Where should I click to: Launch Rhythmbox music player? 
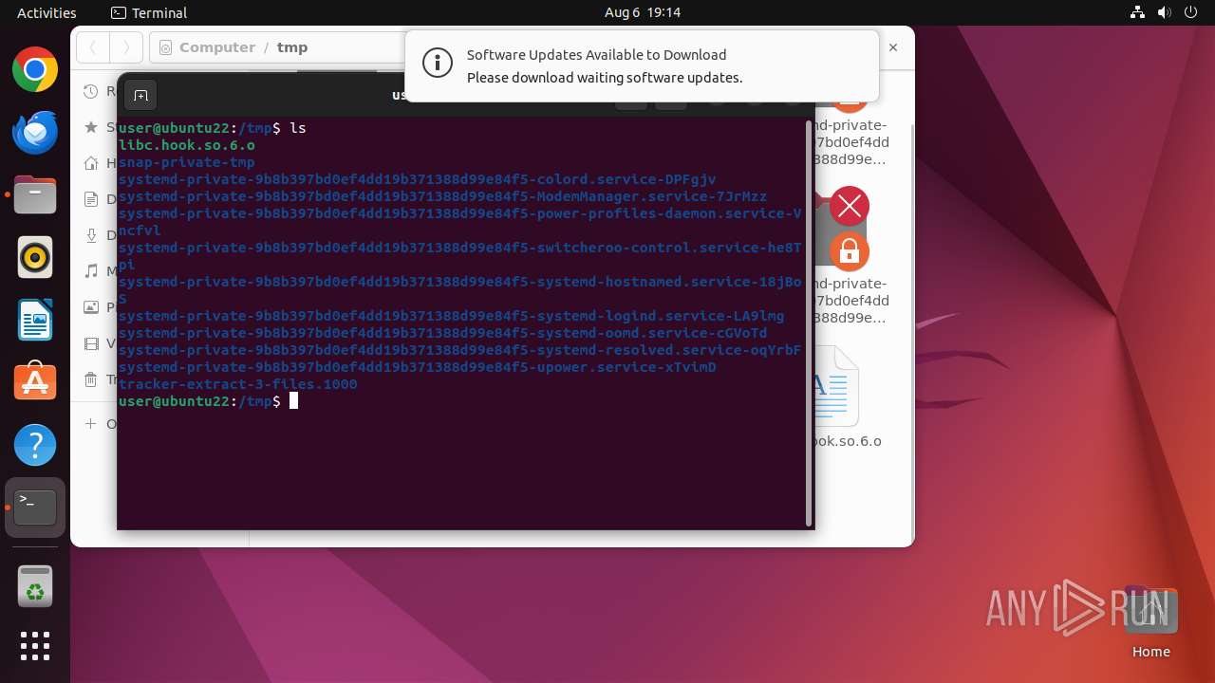click(x=35, y=257)
